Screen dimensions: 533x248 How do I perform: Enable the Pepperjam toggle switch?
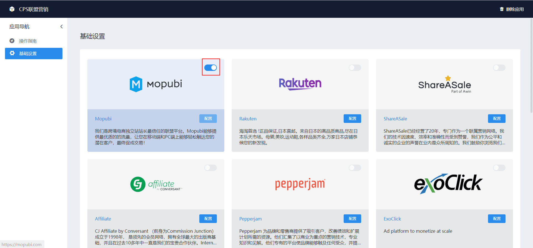[355, 168]
